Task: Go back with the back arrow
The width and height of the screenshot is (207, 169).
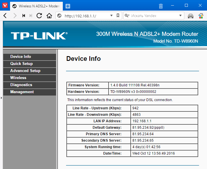Action: (5, 16)
